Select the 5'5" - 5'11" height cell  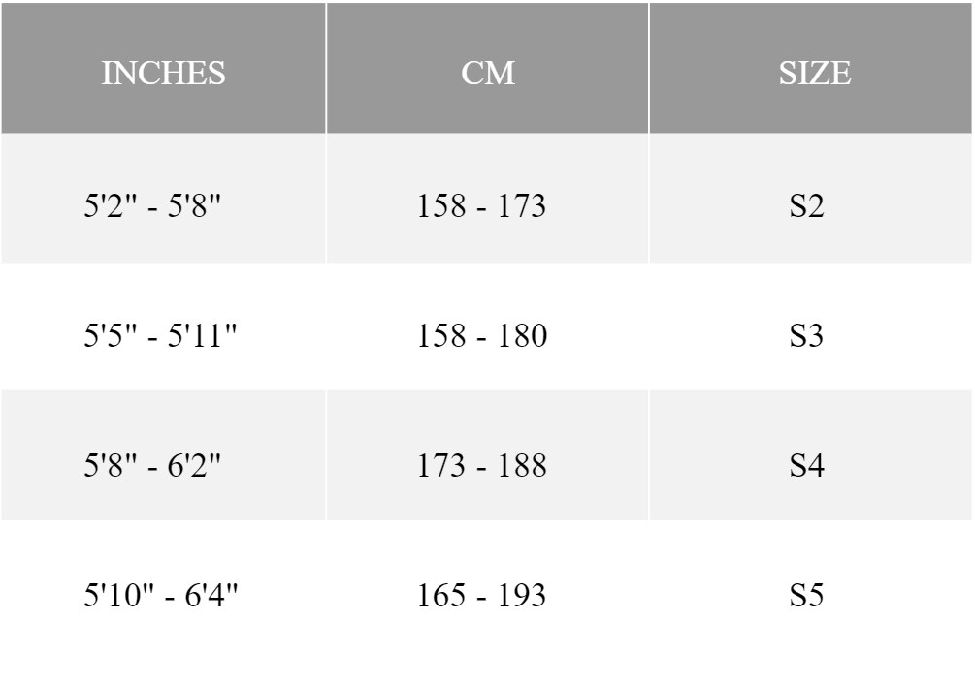click(x=163, y=327)
